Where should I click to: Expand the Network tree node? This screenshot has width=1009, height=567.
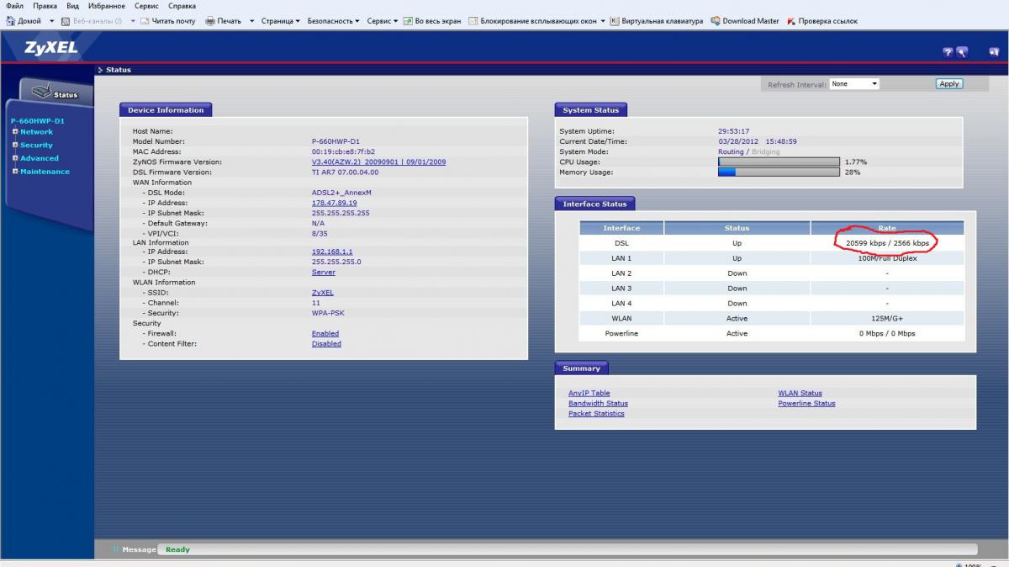[x=15, y=132]
